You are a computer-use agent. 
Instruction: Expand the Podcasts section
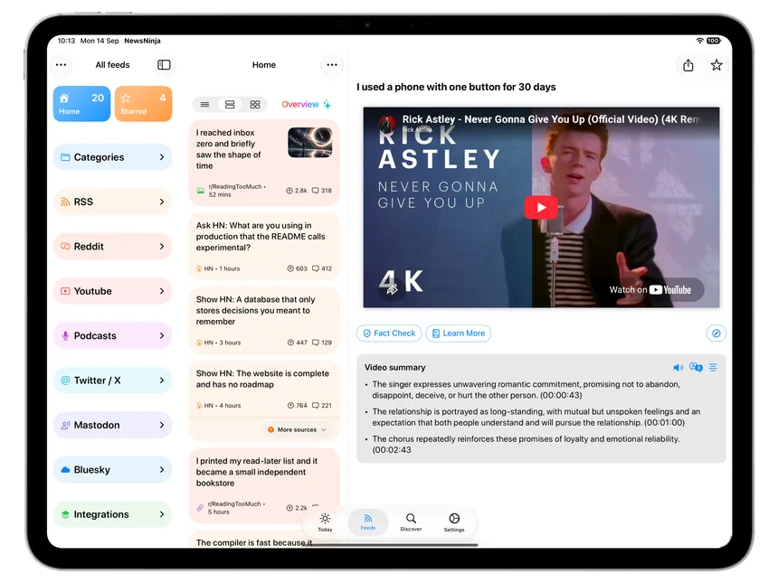click(113, 335)
